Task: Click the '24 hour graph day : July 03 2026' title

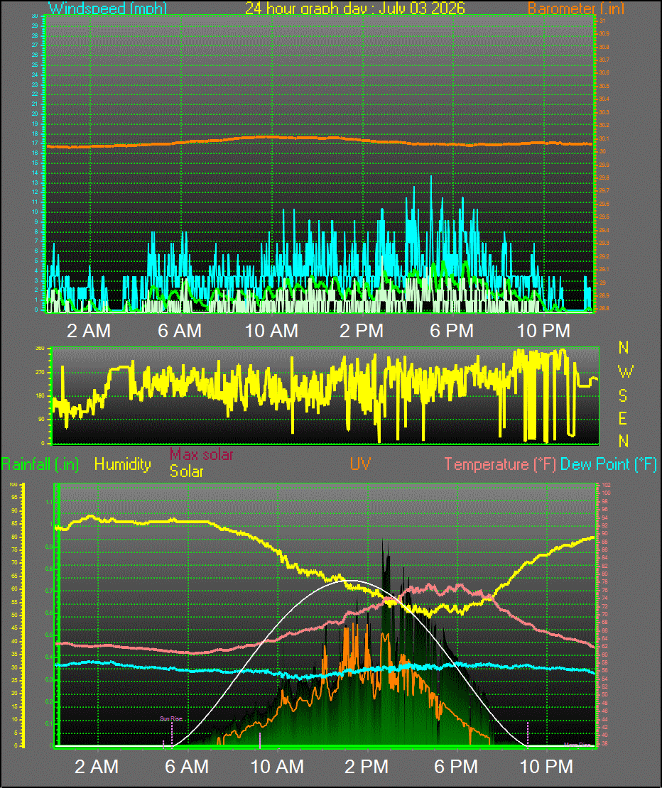Action: click(x=355, y=8)
